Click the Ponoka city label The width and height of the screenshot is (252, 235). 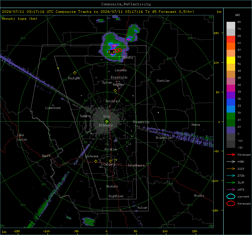coord(128,58)
